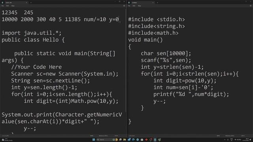Click the 'char sen[10000];' line

pyautogui.click(x=166, y=53)
